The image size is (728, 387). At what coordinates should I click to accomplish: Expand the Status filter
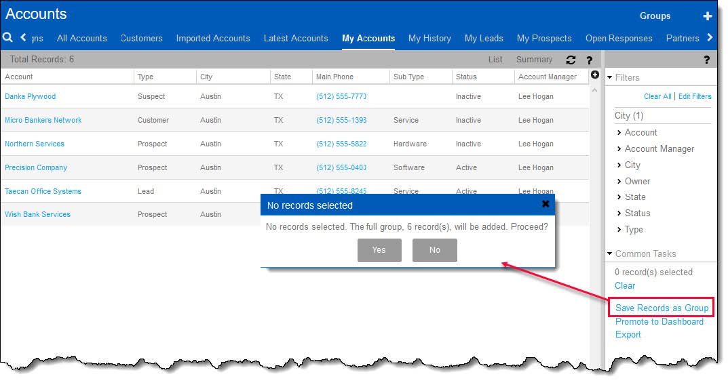point(637,213)
